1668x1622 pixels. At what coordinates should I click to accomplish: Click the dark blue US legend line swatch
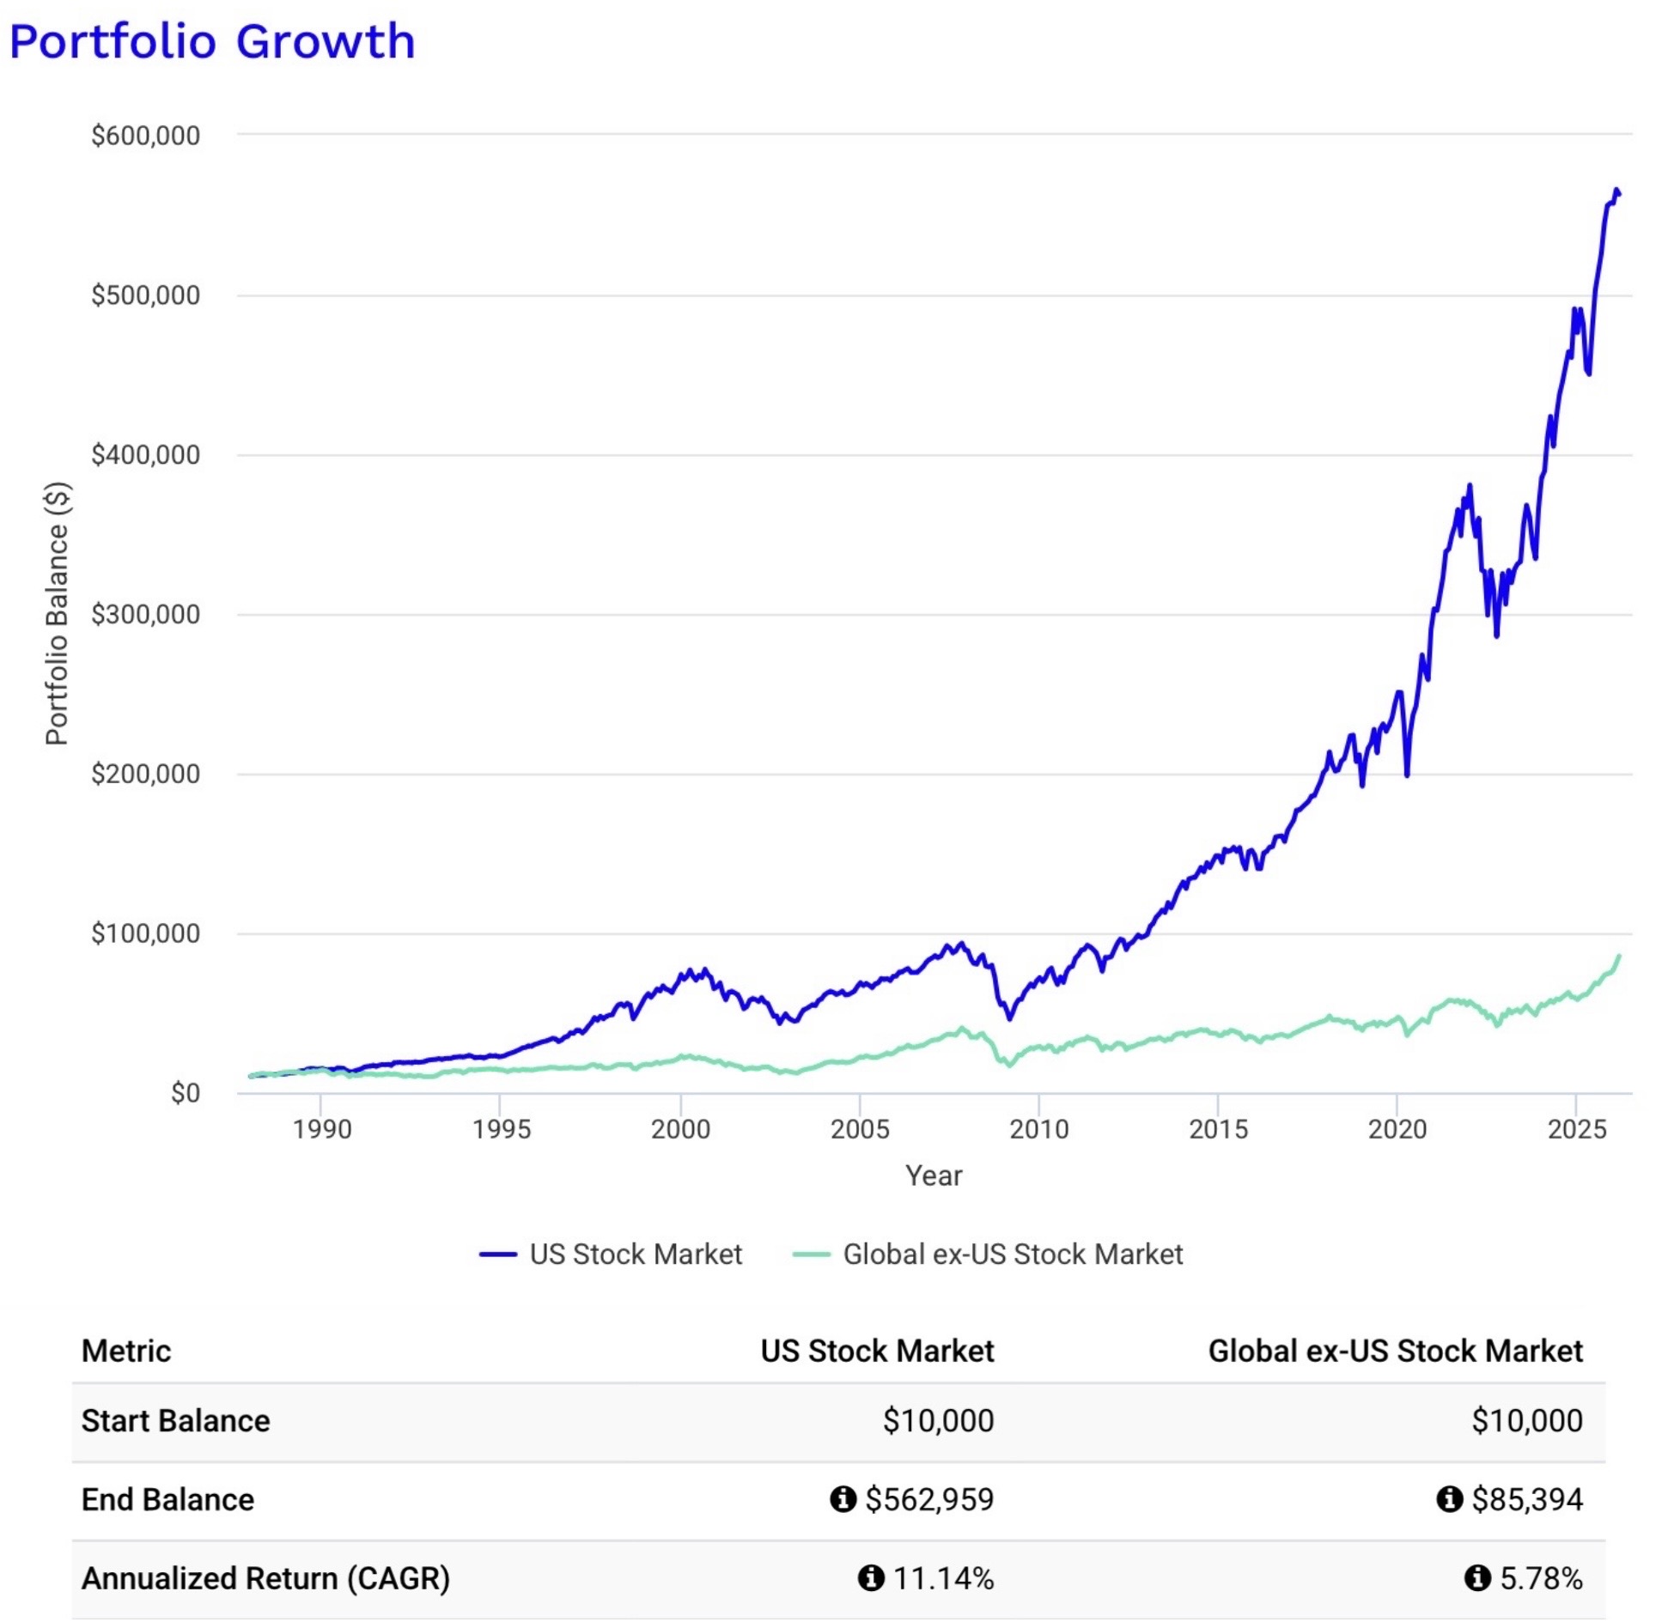[497, 1254]
